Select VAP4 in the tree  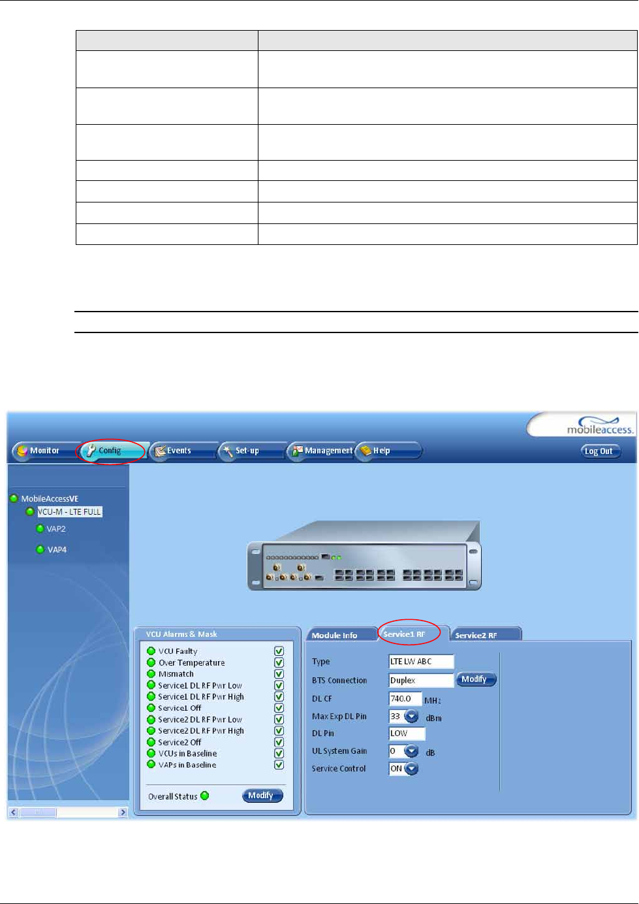(57, 550)
